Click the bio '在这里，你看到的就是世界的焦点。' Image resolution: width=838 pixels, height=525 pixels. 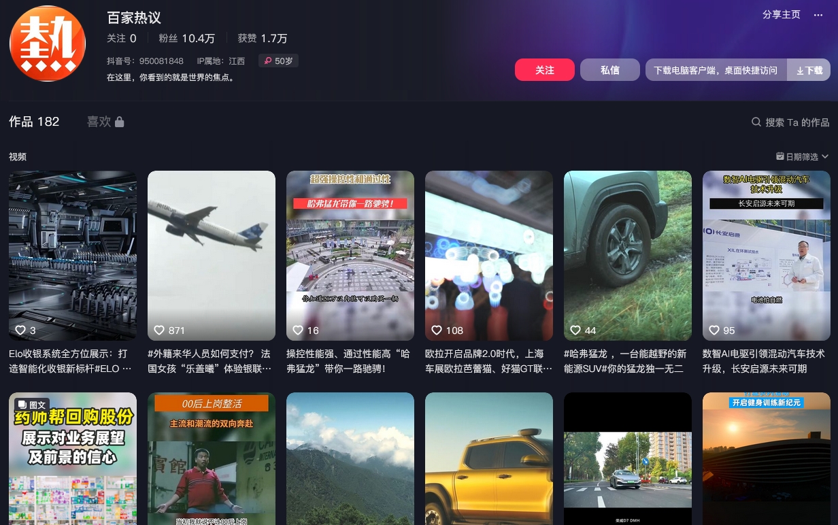171,78
